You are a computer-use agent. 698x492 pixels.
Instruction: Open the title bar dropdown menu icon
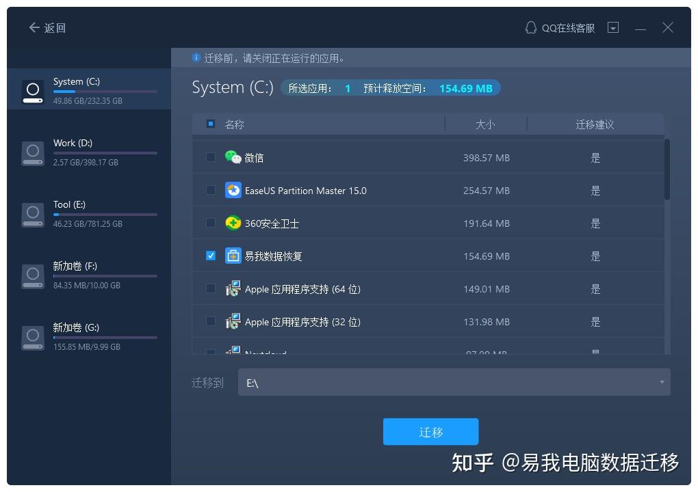pos(613,28)
